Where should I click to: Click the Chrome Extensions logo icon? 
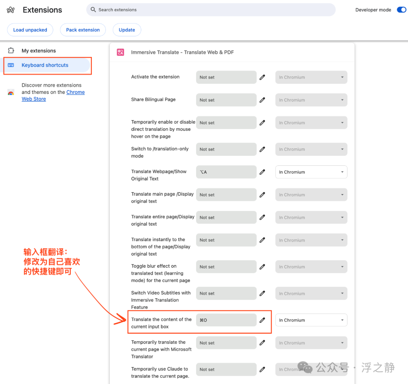[x=11, y=10]
